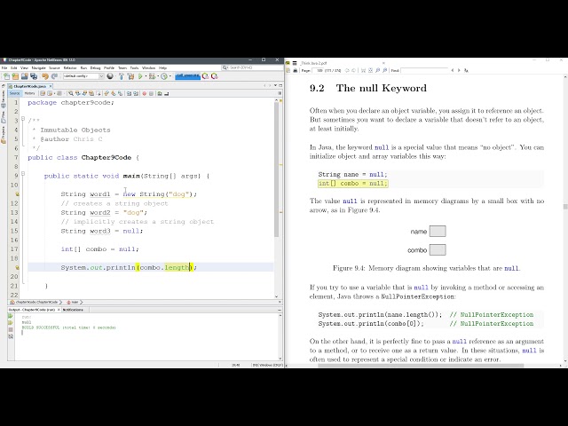This screenshot has width=568, height=426.
Task: Click the green Re-run icon in Output panel
Action: (x=11, y=317)
